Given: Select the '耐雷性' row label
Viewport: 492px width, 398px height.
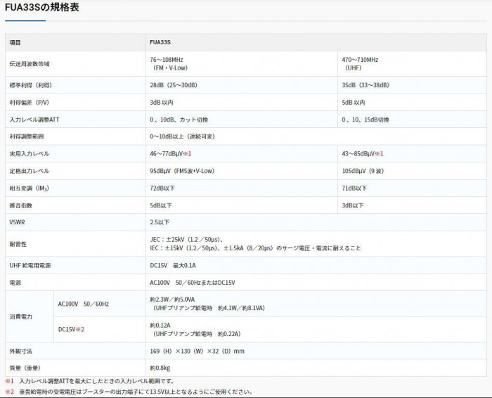Looking at the screenshot, I should [18, 244].
